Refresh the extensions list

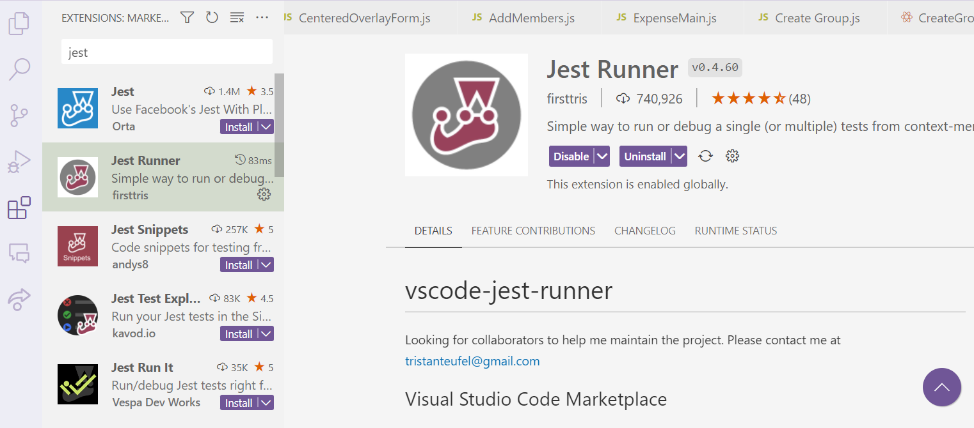click(x=212, y=18)
